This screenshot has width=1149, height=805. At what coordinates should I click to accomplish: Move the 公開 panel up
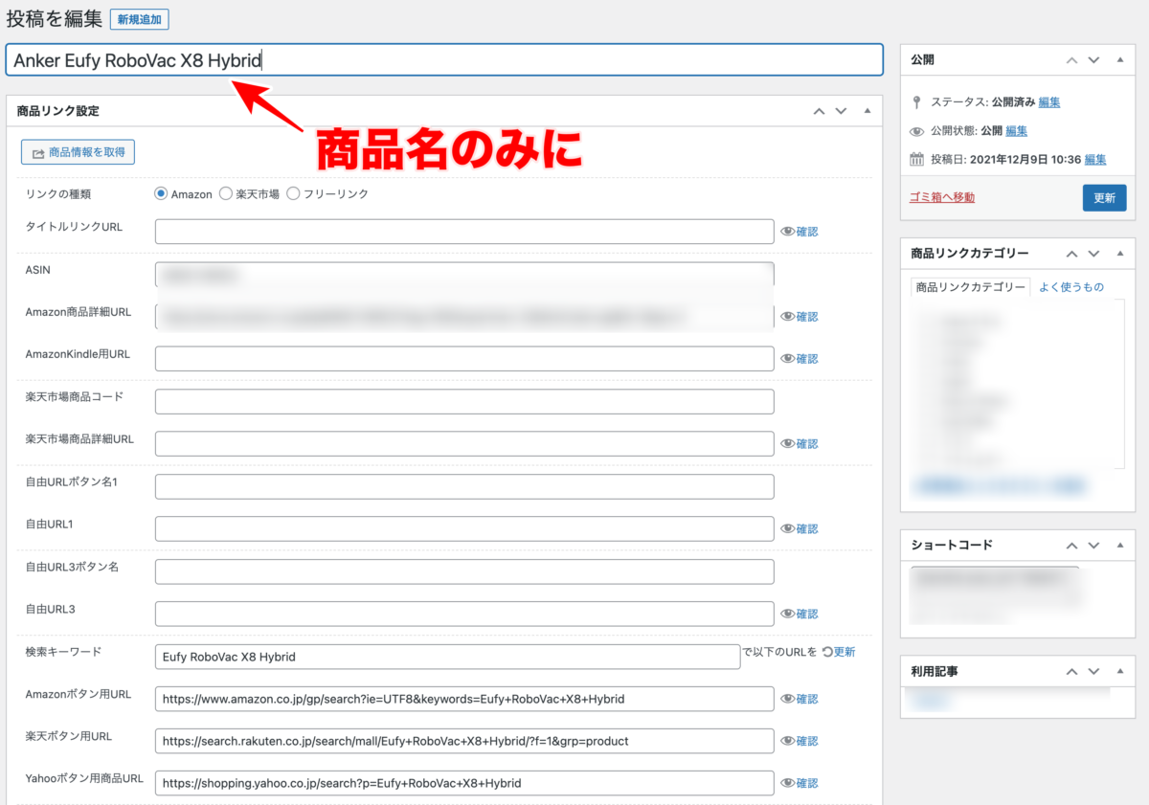(1072, 59)
